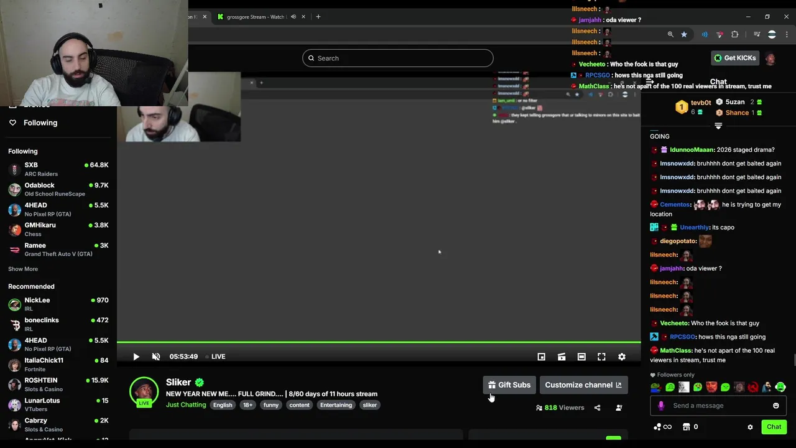Open the emoji picker in chat input

click(x=775, y=406)
